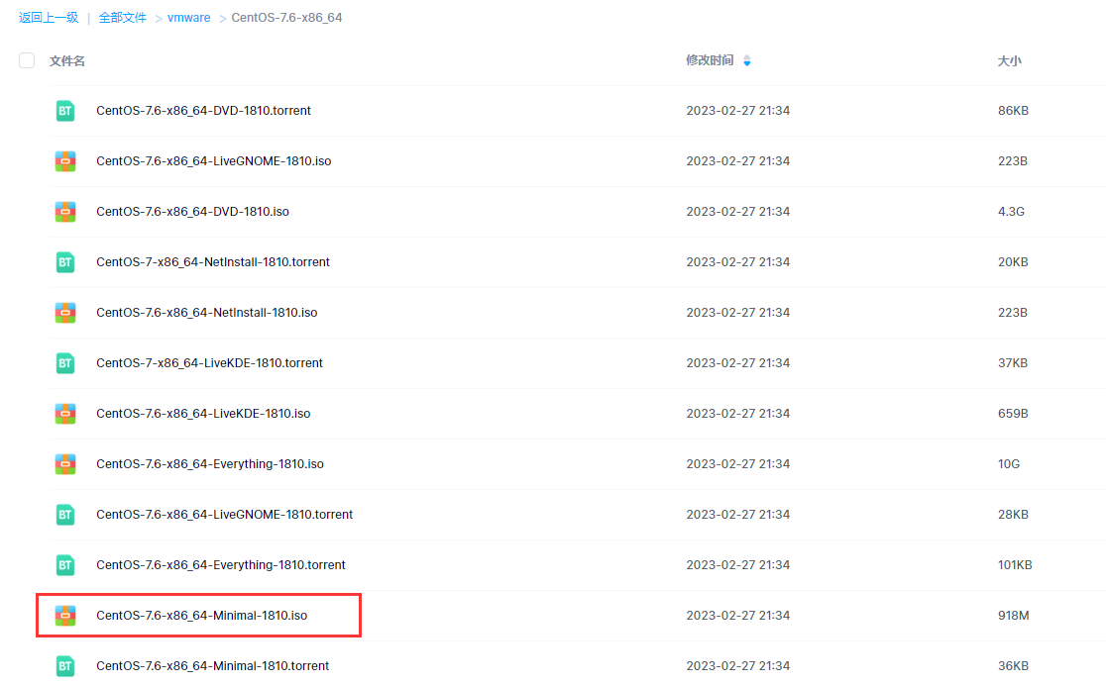
Task: Click the 659B size value
Action: pos(1013,414)
